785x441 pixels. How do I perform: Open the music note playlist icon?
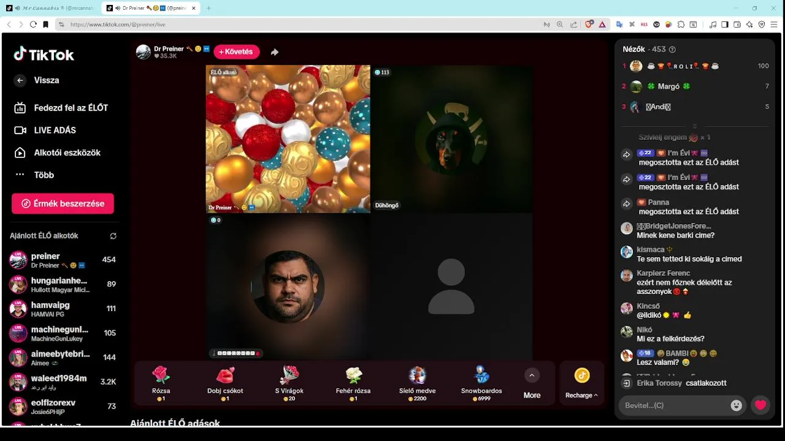(x=713, y=24)
